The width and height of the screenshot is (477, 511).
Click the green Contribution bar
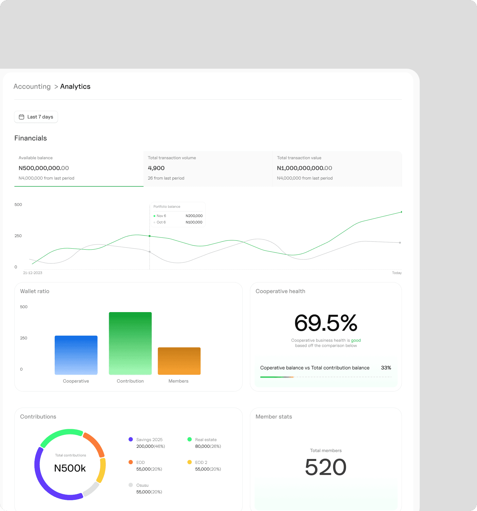[130, 343]
